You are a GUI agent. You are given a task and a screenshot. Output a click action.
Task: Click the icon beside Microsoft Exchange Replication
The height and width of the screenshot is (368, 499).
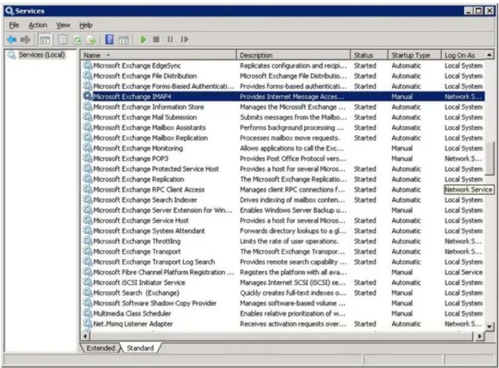[87, 179]
